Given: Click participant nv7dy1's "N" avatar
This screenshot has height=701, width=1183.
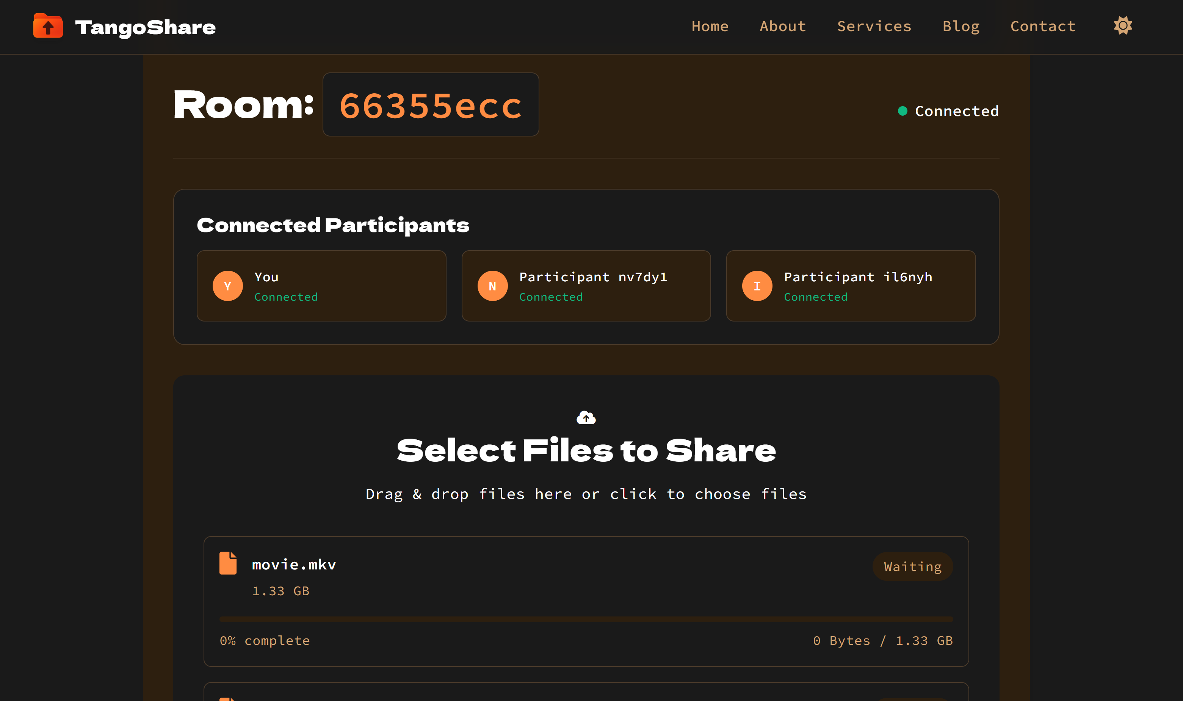Looking at the screenshot, I should [x=492, y=286].
